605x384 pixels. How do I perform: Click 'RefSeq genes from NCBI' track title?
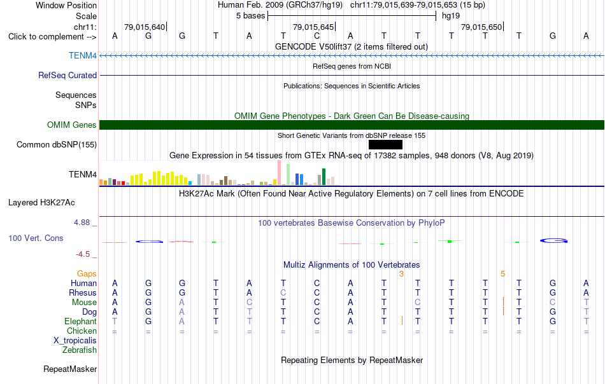tap(352, 66)
